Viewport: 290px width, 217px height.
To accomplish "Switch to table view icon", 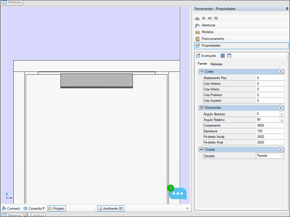I will (229, 56).
